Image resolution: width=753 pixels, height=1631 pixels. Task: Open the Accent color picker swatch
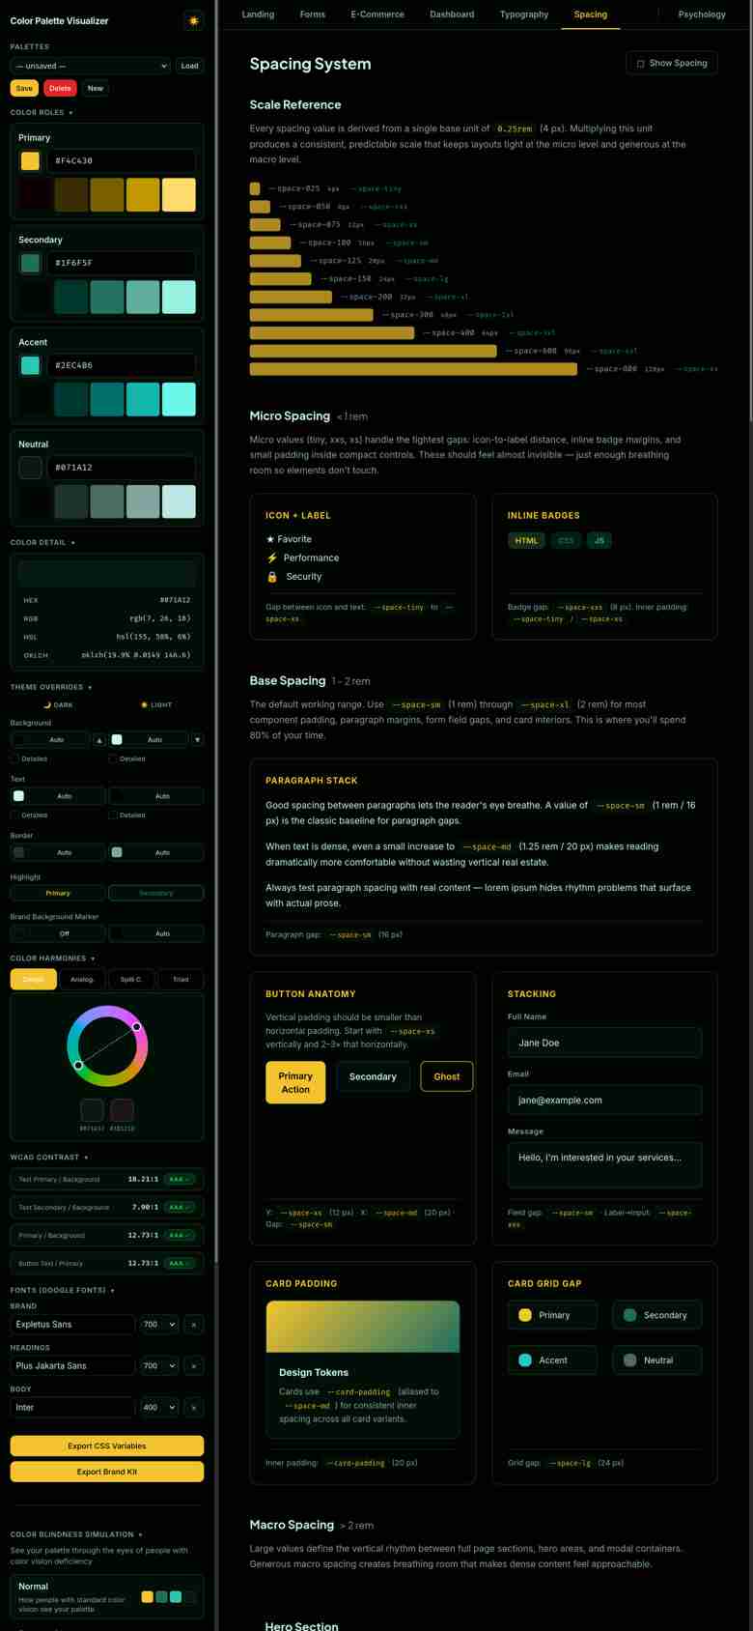point(30,365)
